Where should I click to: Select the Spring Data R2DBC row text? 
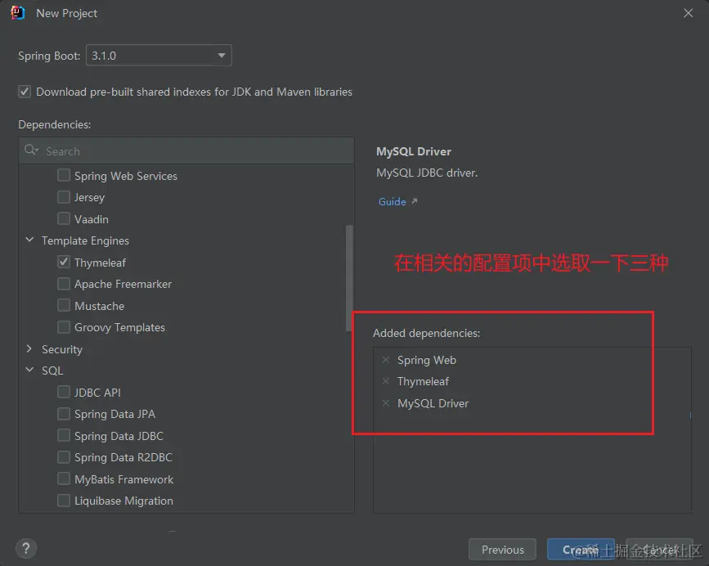coord(123,457)
